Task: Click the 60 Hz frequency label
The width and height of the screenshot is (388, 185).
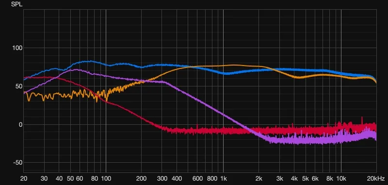Action: click(80, 178)
